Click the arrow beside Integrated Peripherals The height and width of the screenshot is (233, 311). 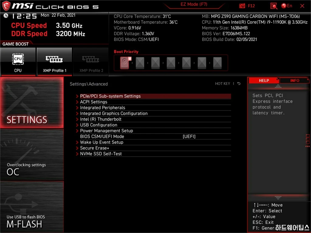(x=77, y=108)
